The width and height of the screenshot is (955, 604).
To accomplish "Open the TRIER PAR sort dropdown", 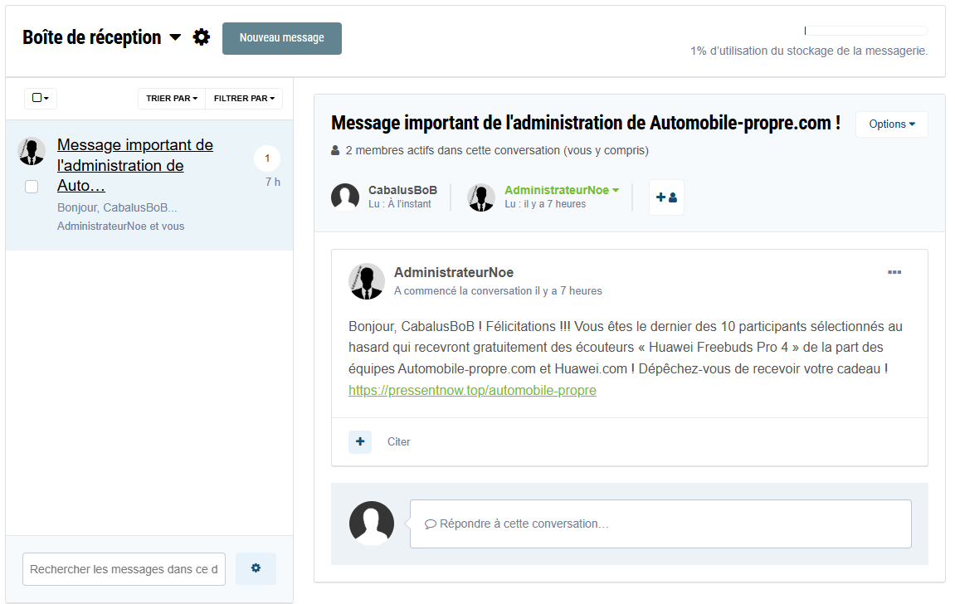I will (172, 98).
